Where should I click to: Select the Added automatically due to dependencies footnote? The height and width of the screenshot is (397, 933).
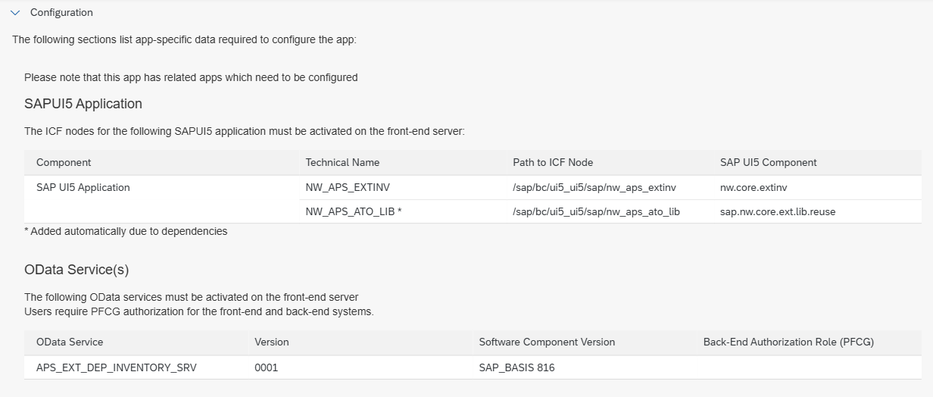click(126, 231)
